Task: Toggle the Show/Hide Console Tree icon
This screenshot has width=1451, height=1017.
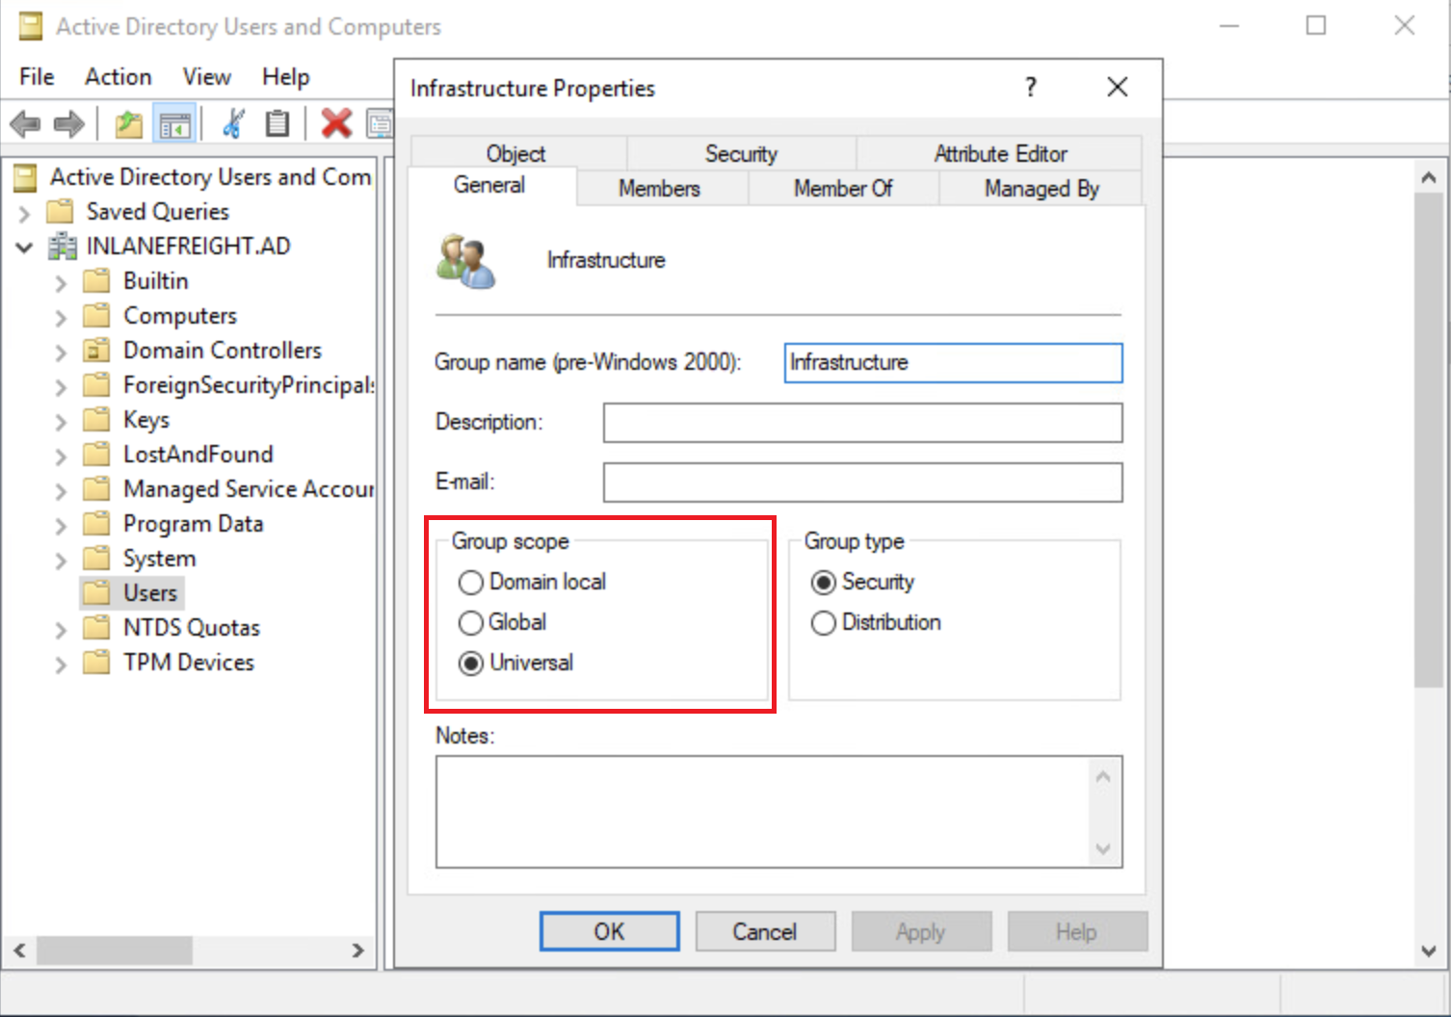Action: 175,124
